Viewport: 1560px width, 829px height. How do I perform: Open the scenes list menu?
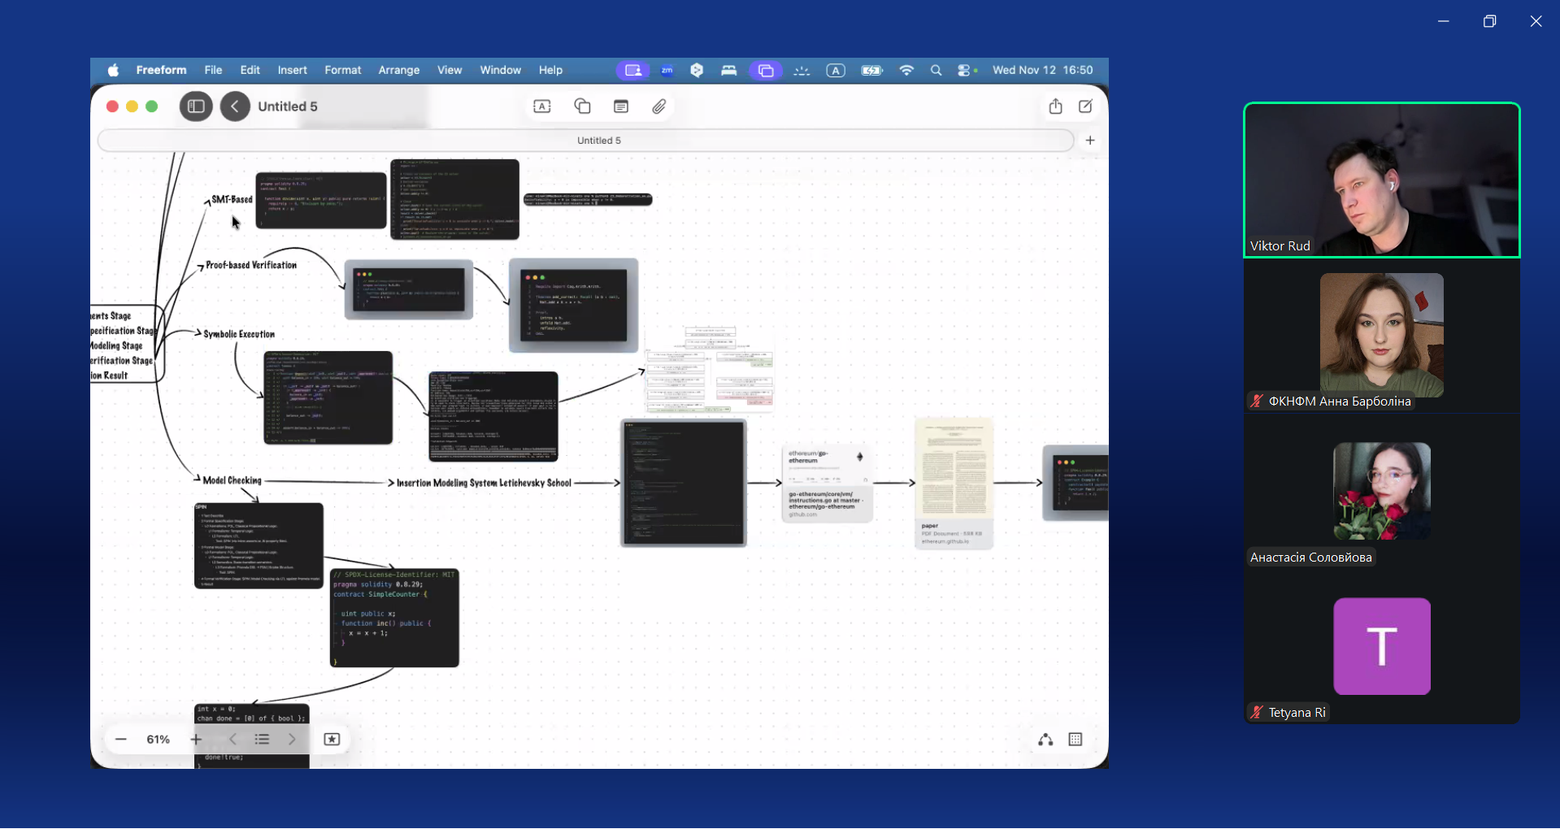[262, 740]
